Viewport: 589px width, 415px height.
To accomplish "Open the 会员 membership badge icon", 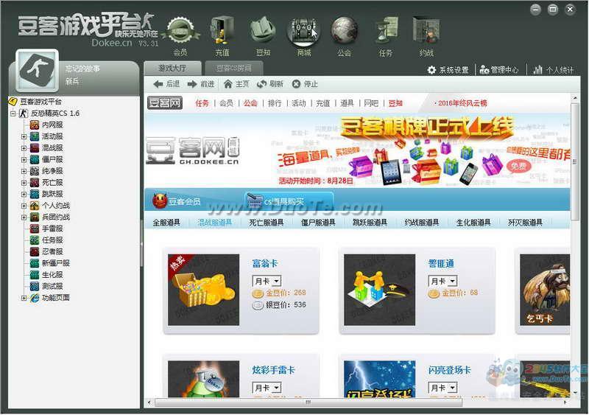I will [180, 32].
